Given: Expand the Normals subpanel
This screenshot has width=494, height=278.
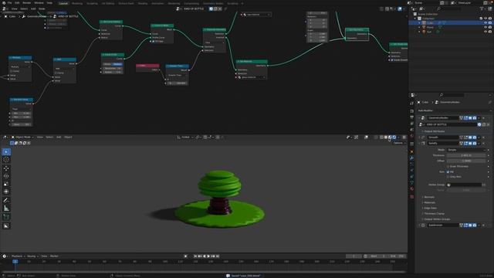Looking at the screenshot, I should (429, 197).
